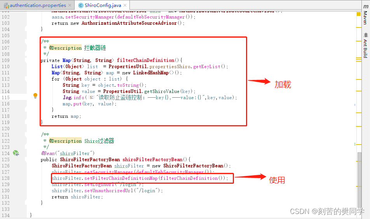Click the yellow inspection status indicator square

tap(359, 14)
